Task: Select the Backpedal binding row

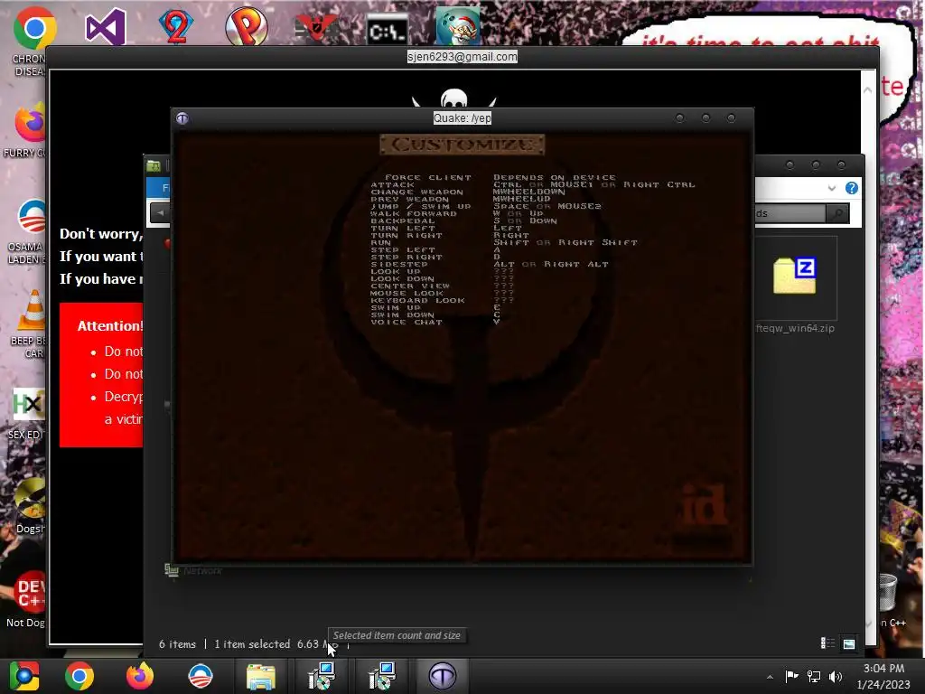Action: coord(463,220)
